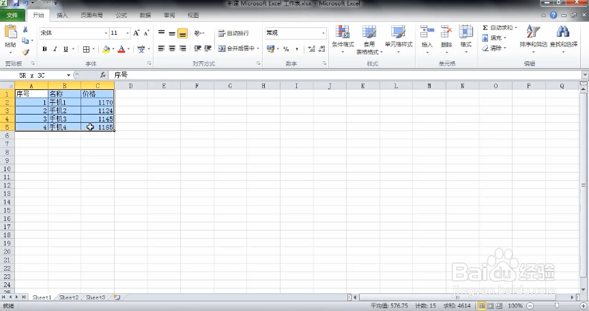Expand the merge cells dropdown arrow
The width and height of the screenshot is (589, 311).
pyautogui.click(x=258, y=48)
